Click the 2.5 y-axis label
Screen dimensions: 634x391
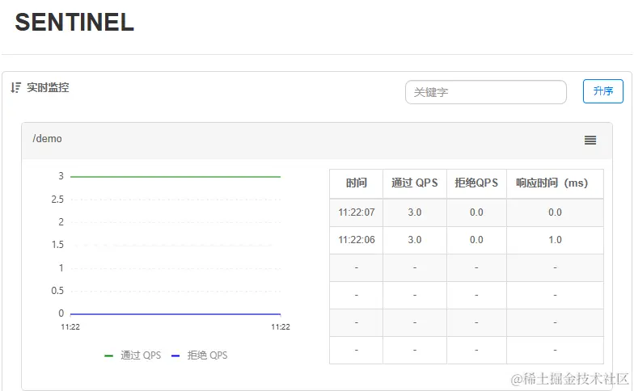(x=57, y=199)
